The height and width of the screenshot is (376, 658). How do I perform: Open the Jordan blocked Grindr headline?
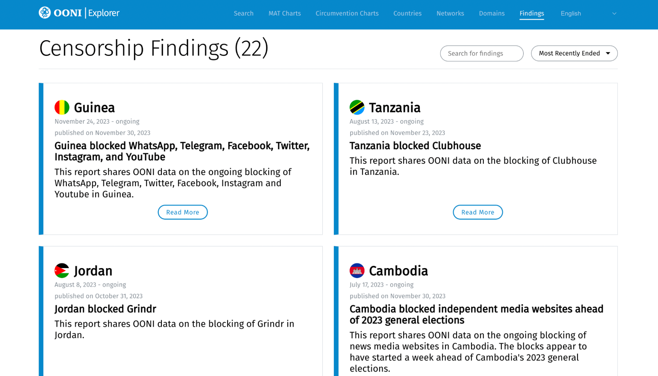pyautogui.click(x=105, y=309)
